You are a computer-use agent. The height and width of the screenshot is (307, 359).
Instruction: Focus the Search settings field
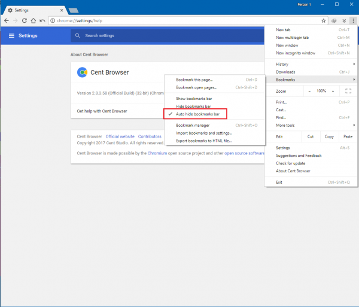(167, 35)
